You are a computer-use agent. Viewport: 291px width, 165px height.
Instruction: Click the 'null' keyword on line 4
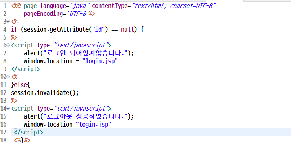coord(127,29)
